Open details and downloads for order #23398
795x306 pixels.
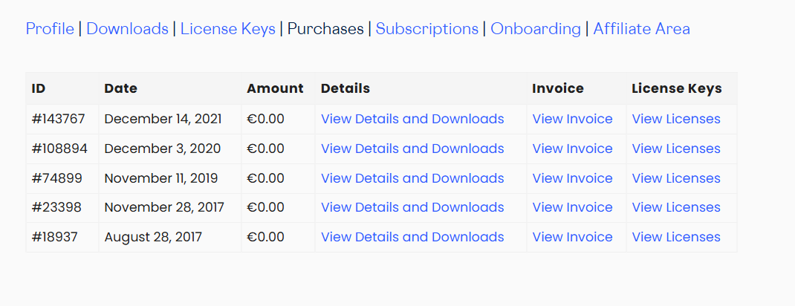pyautogui.click(x=412, y=207)
